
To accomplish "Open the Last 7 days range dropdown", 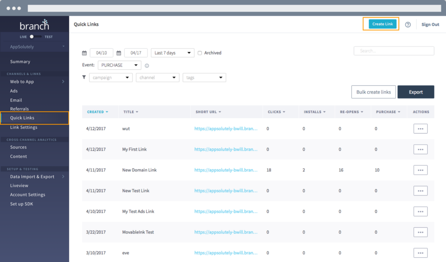I will (172, 53).
